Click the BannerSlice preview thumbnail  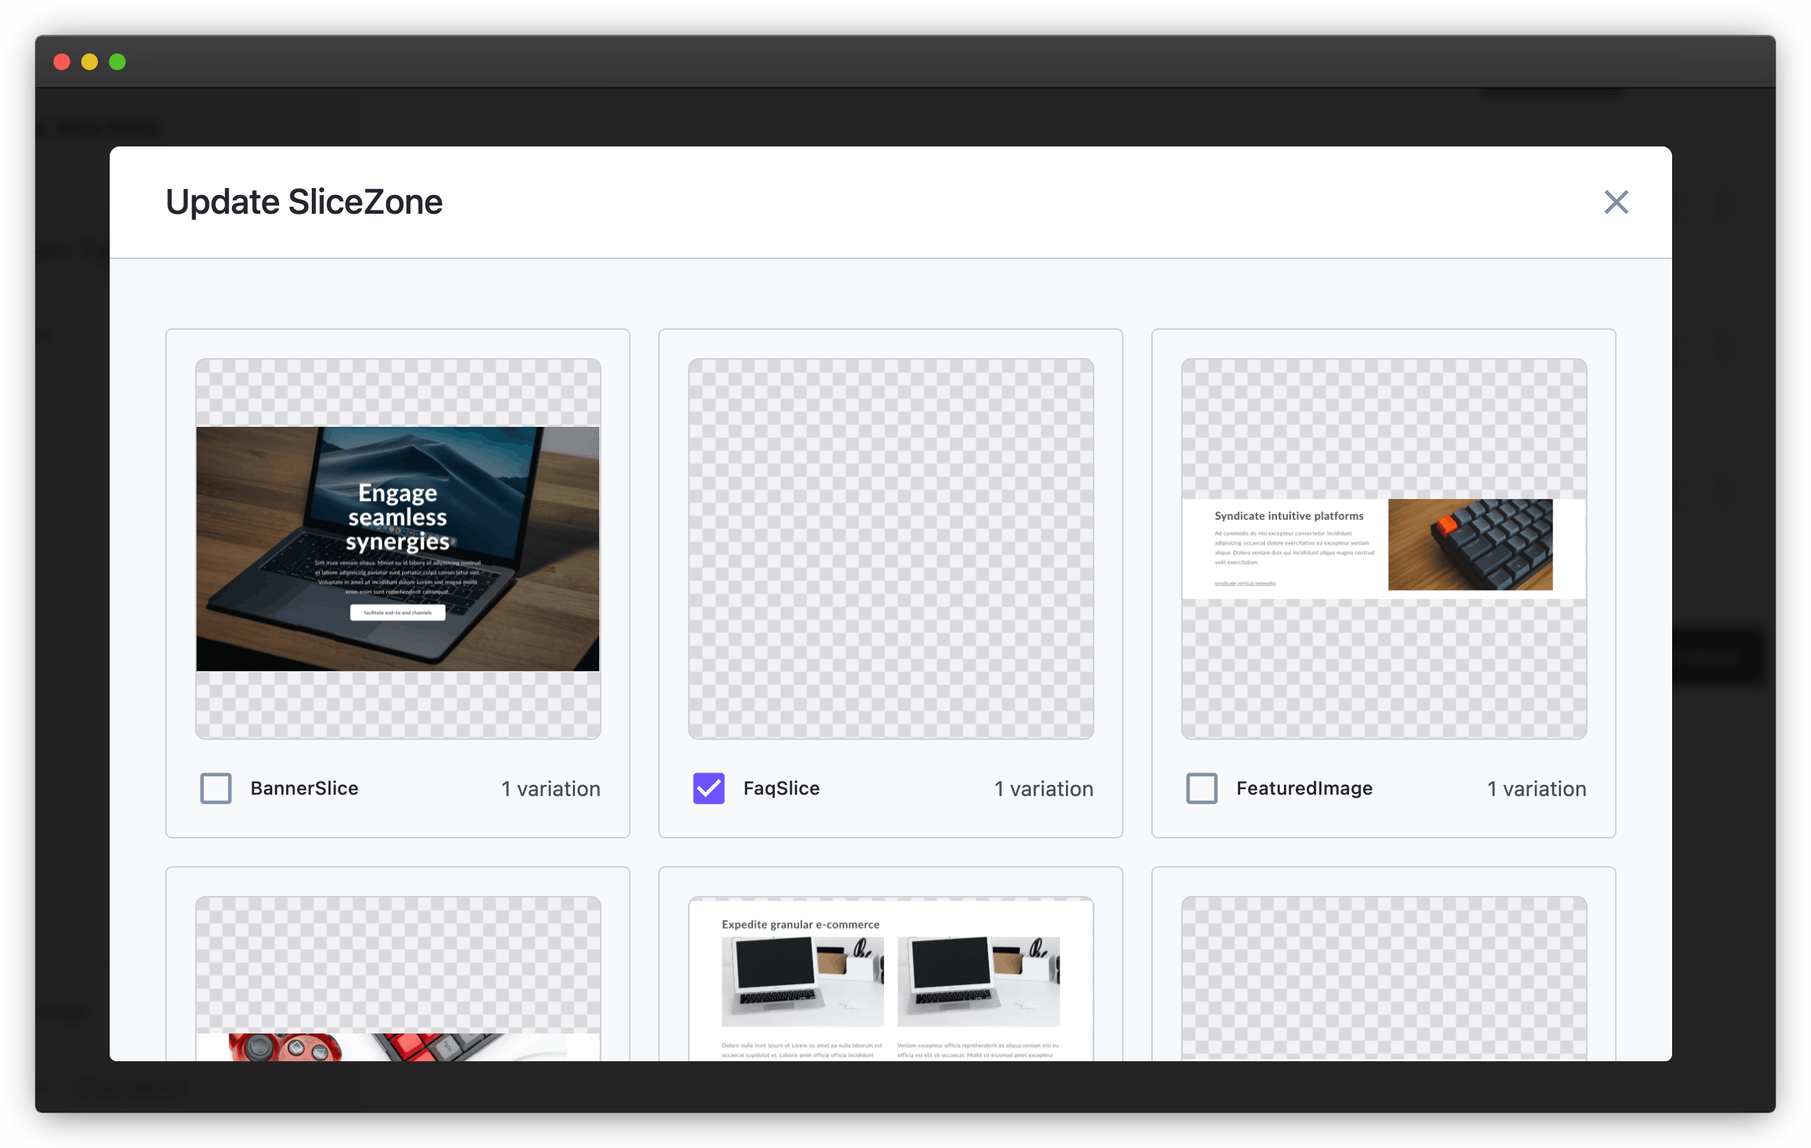tap(397, 548)
